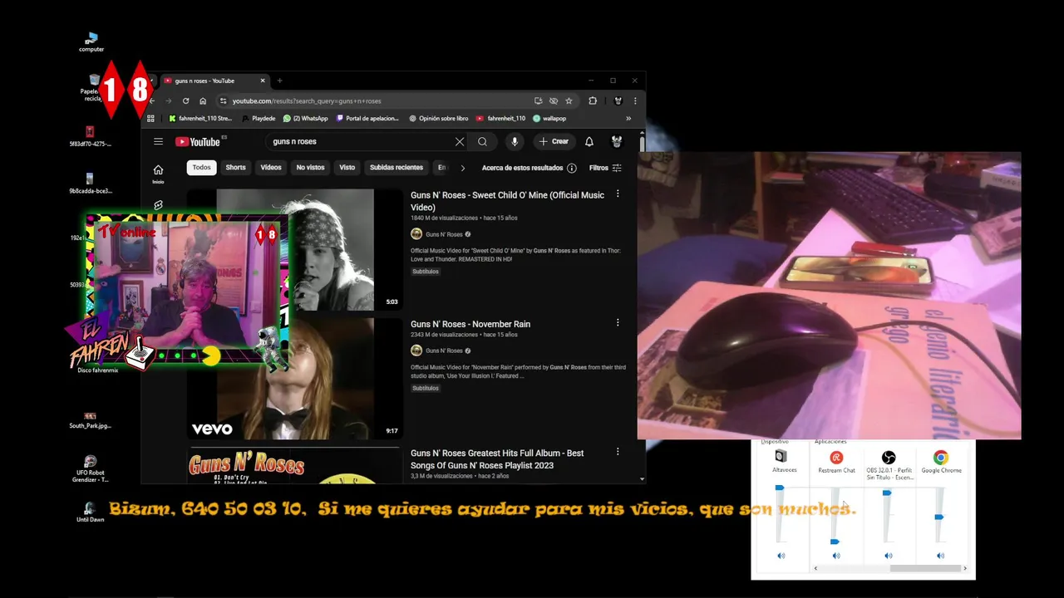Open the Chrome apps grid in bookmarks bar

(x=150, y=118)
